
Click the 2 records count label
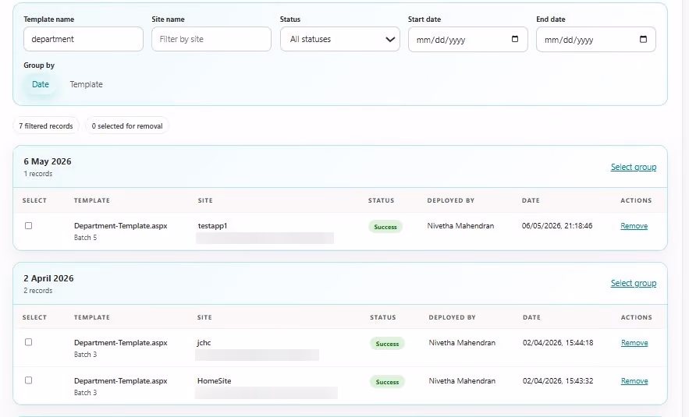(37, 290)
